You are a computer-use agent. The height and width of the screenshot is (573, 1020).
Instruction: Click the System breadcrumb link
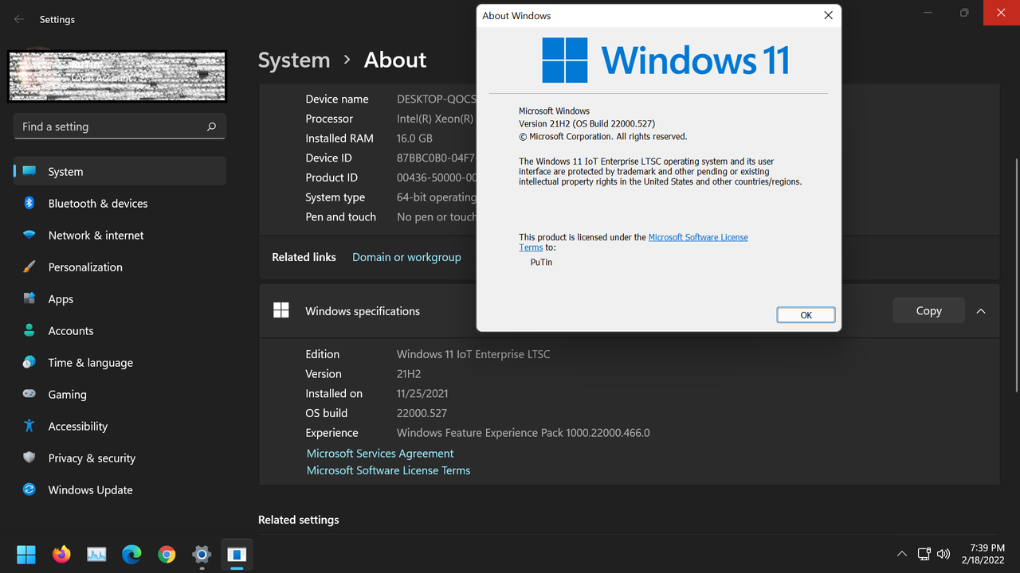[x=294, y=60]
